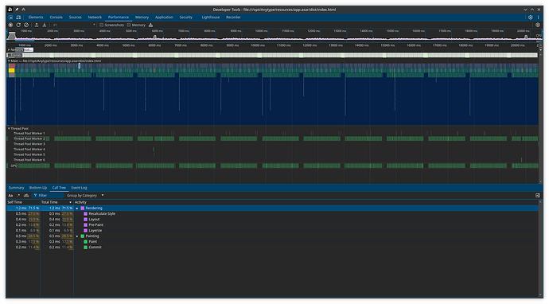This screenshot has height=304, width=549.
Task: Switch to the Console tab
Action: click(x=56, y=18)
